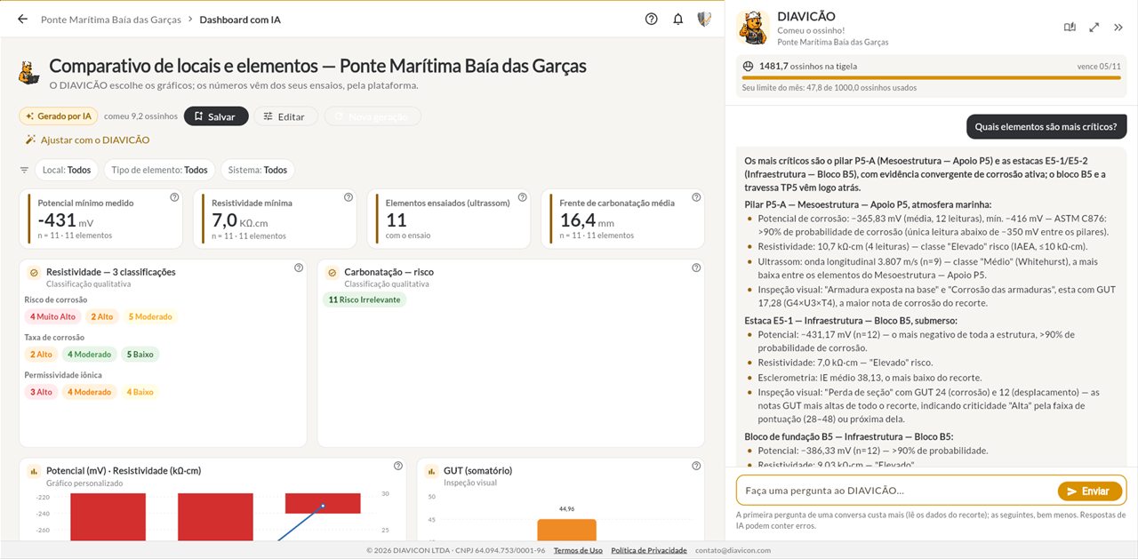Click the Editar button
Screen dimensions: 1138x559
click(x=284, y=116)
